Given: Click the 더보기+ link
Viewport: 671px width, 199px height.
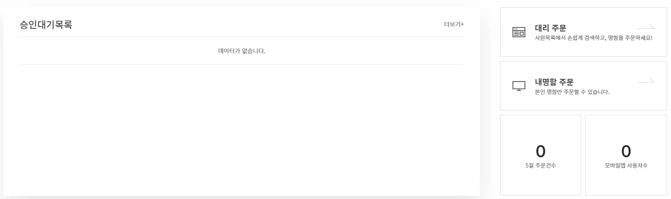Looking at the screenshot, I should [453, 24].
